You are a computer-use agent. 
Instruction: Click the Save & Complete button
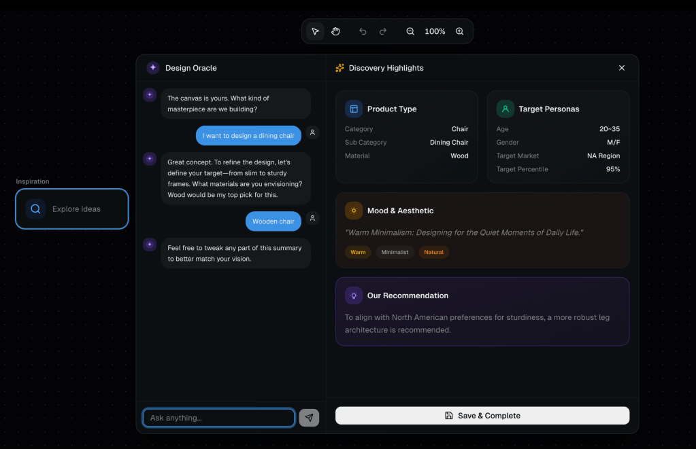[482, 416]
